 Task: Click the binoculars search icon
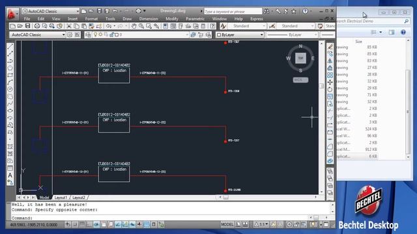[x=266, y=11]
